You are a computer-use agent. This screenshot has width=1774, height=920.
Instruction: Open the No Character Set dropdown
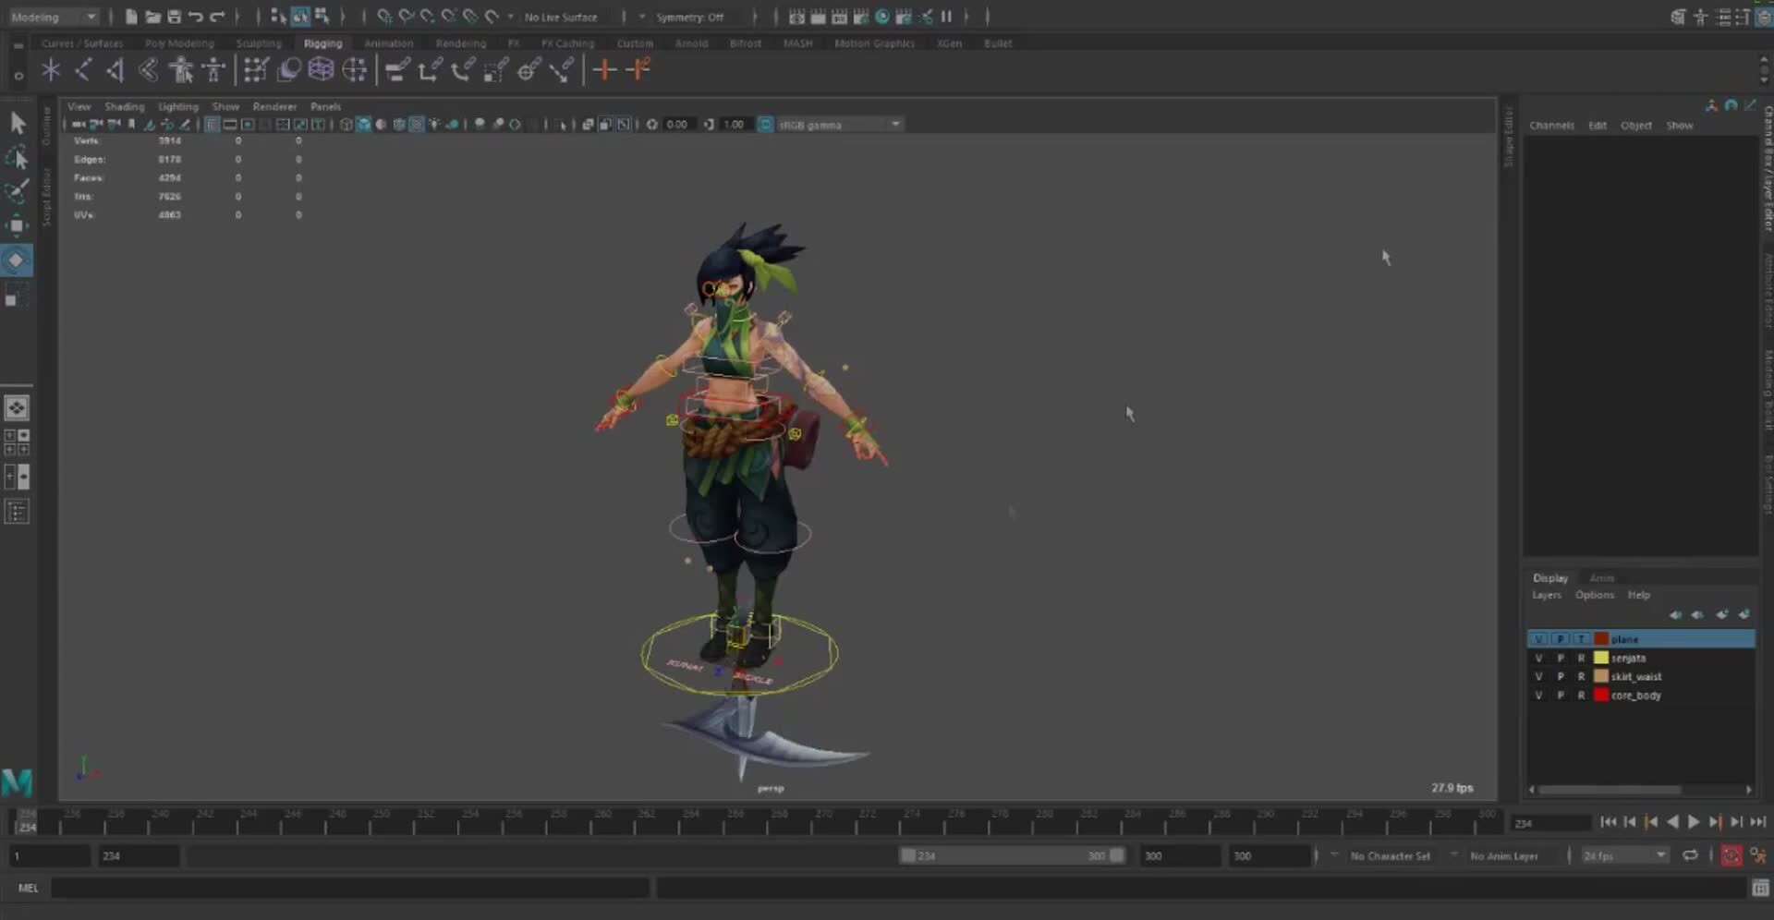(1390, 856)
